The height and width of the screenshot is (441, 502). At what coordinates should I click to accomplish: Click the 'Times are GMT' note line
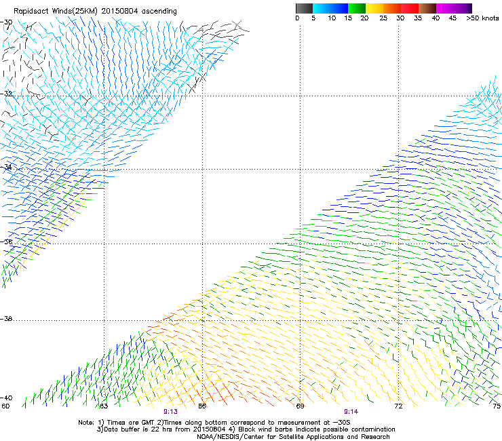(214, 423)
